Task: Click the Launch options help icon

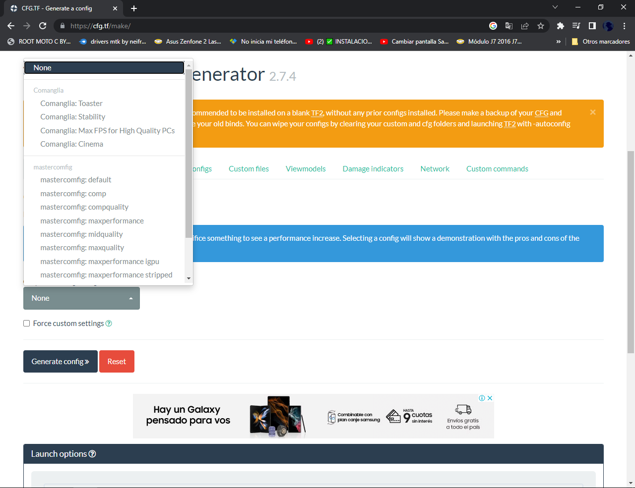Action: [x=92, y=454]
